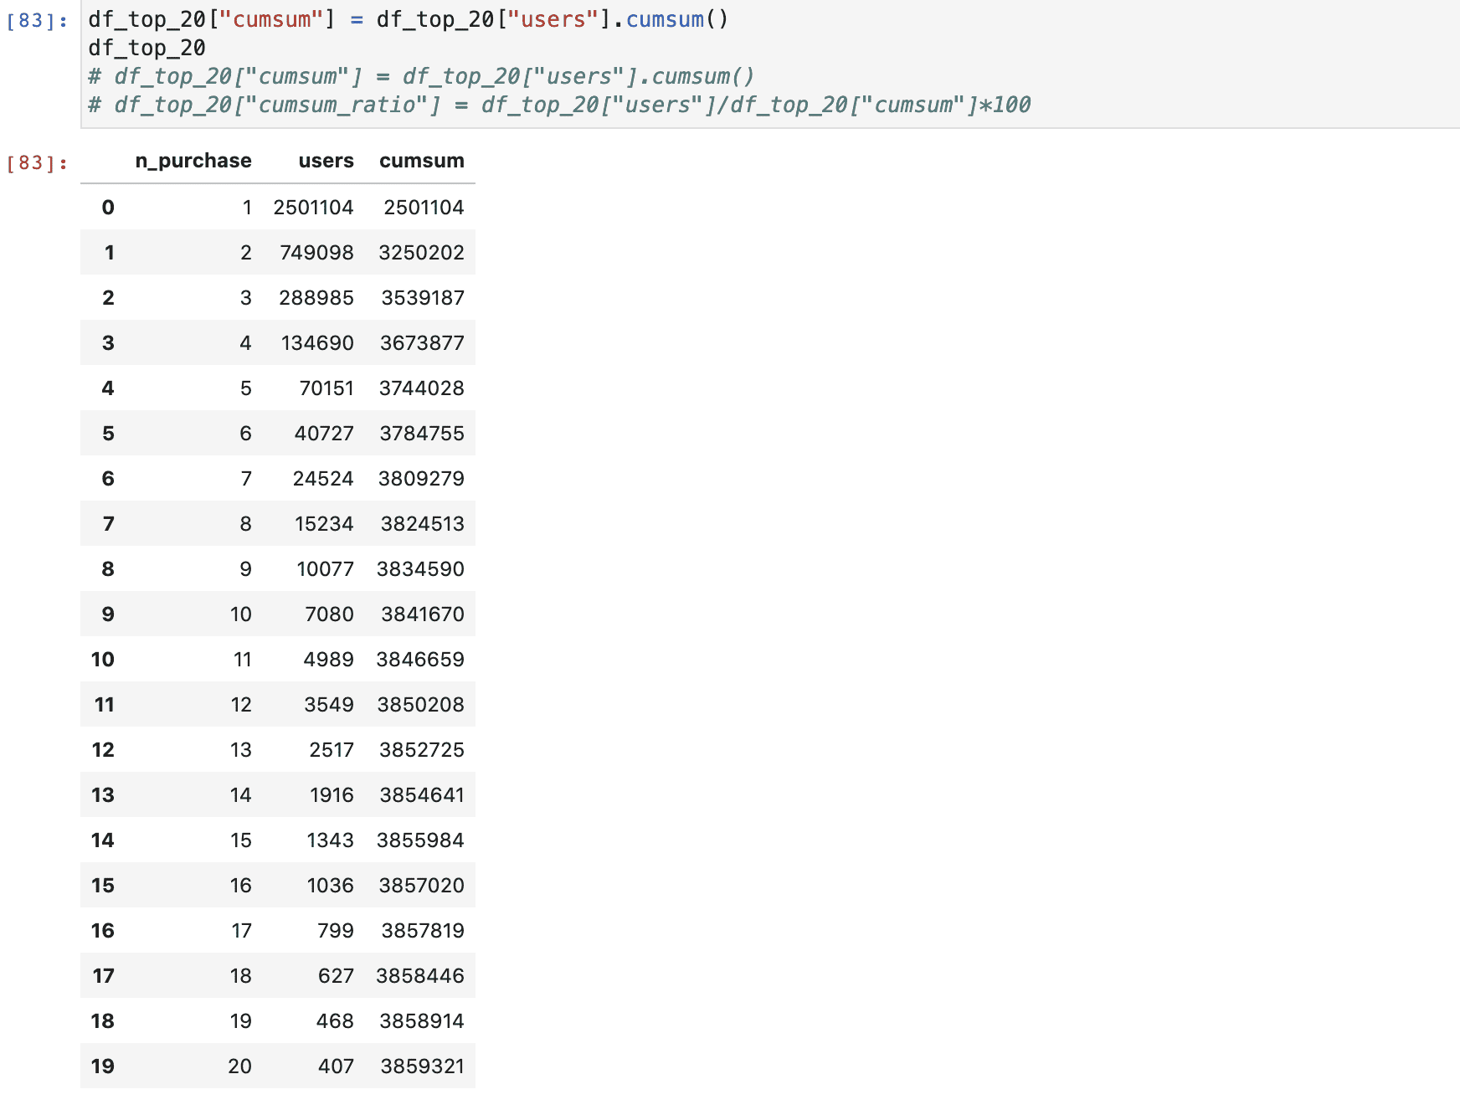Click the commented cumsum_ratio code line
The width and height of the screenshot is (1460, 1105).
[559, 105]
